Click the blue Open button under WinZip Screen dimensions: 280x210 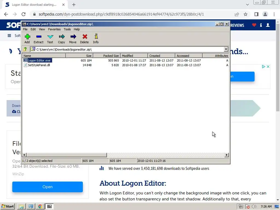tap(48, 187)
